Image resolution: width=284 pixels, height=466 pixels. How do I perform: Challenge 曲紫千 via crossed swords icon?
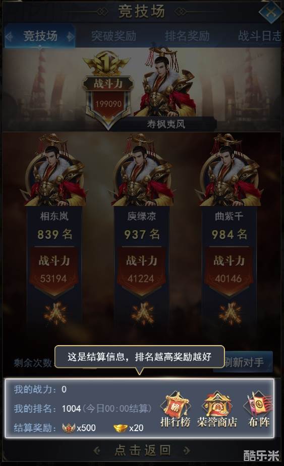coord(230,313)
